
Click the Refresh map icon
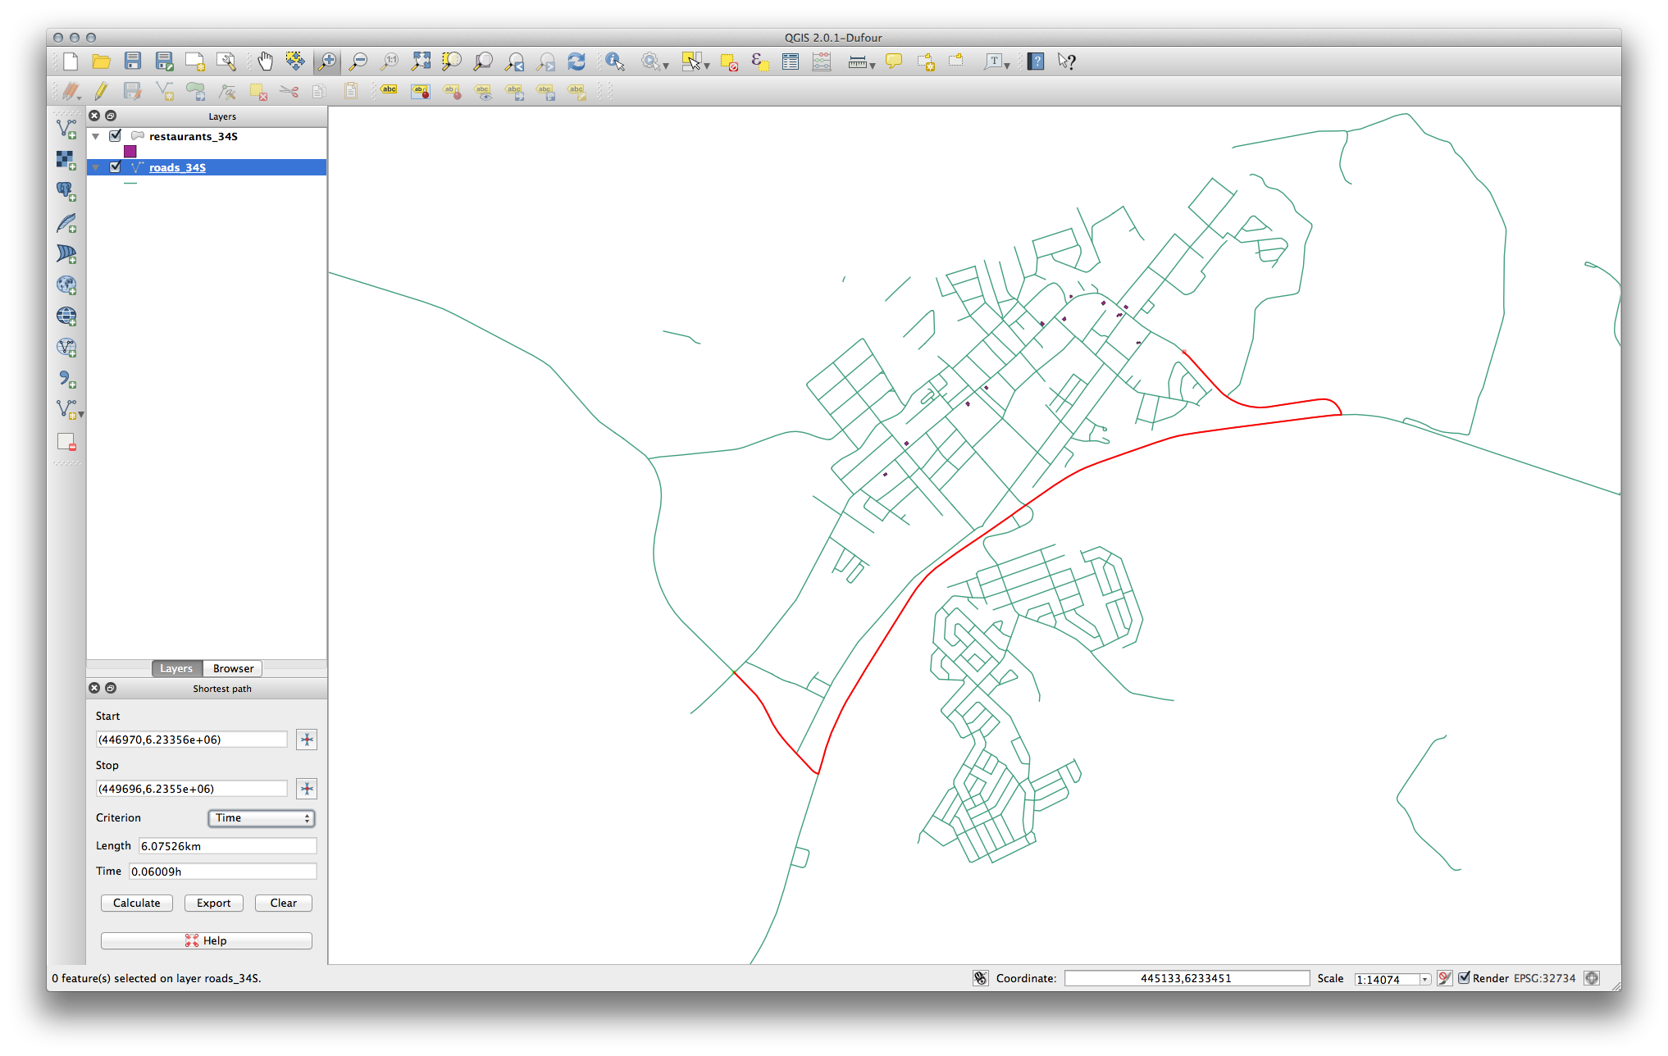point(577,61)
